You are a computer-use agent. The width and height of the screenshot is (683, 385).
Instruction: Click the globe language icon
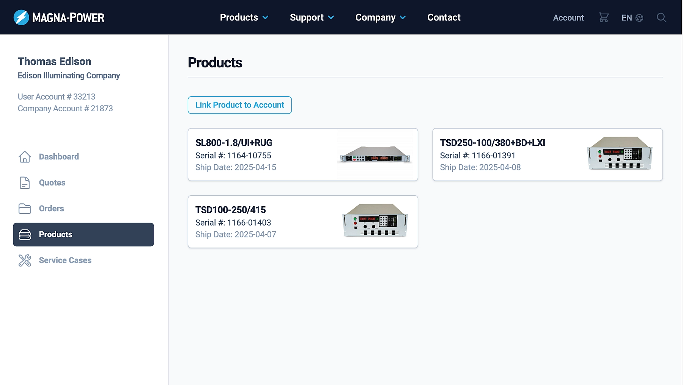click(639, 18)
